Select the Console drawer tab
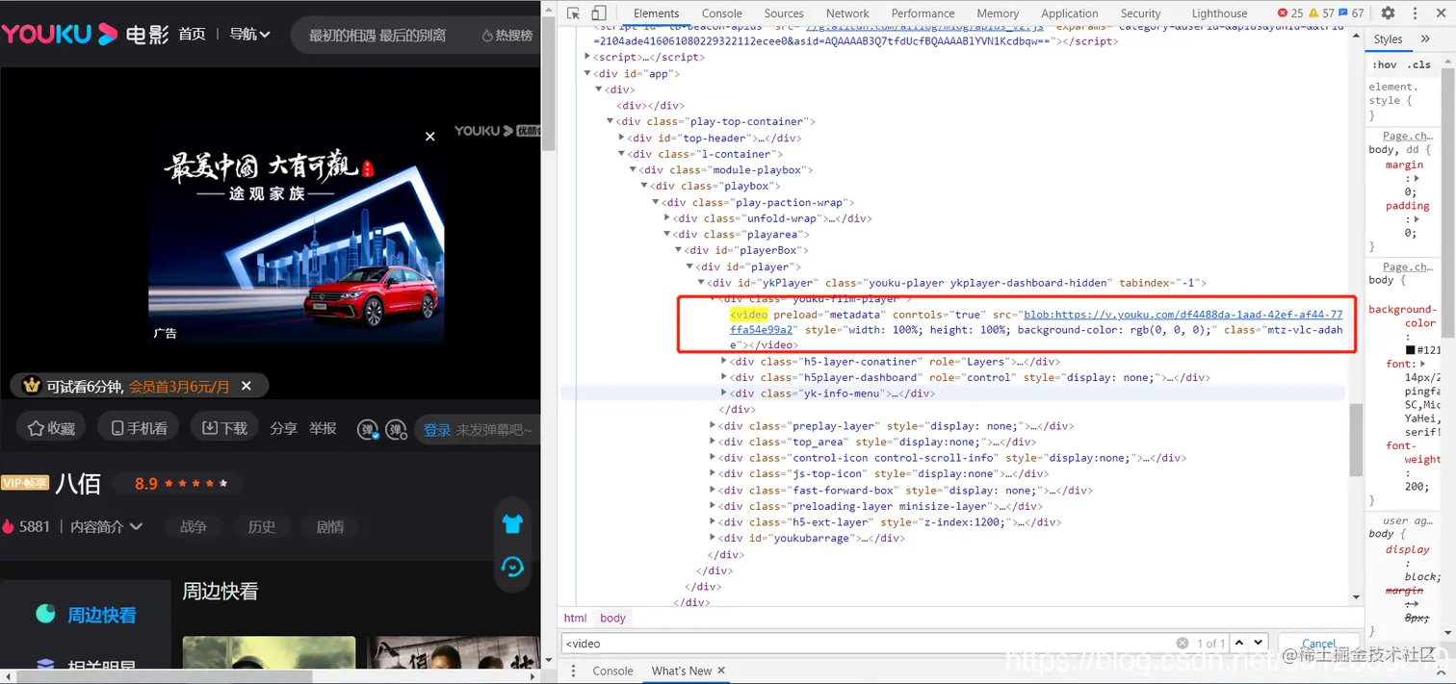Screen dimensions: 1456x684 coord(613,671)
